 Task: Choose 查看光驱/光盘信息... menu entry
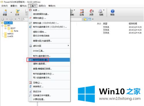click(49, 41)
